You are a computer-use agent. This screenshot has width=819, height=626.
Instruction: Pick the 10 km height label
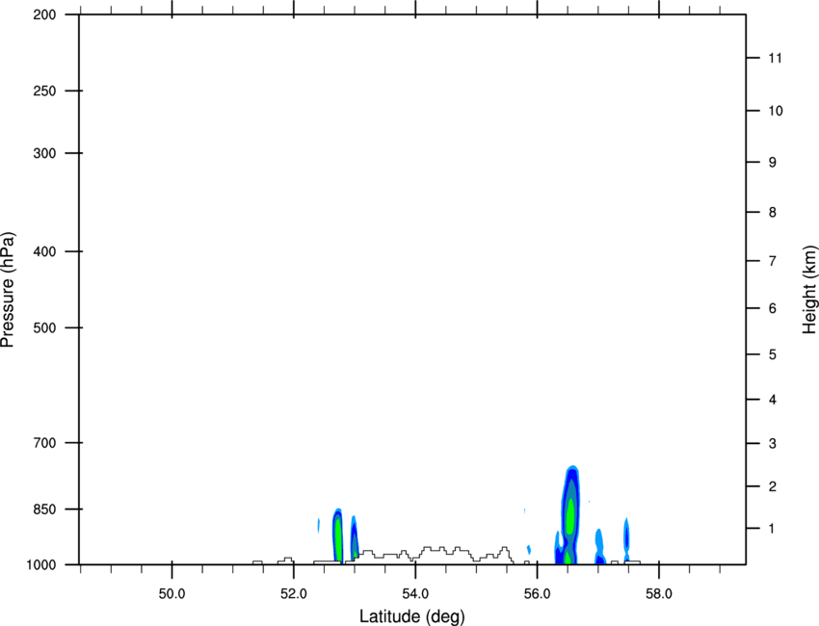pyautogui.click(x=776, y=111)
